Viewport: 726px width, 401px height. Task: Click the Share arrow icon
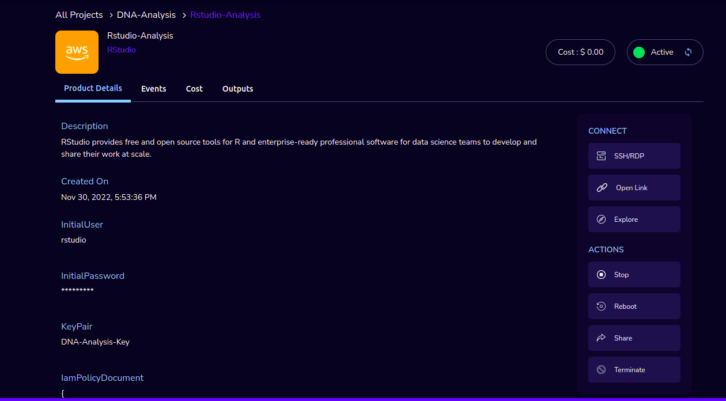pyautogui.click(x=601, y=338)
